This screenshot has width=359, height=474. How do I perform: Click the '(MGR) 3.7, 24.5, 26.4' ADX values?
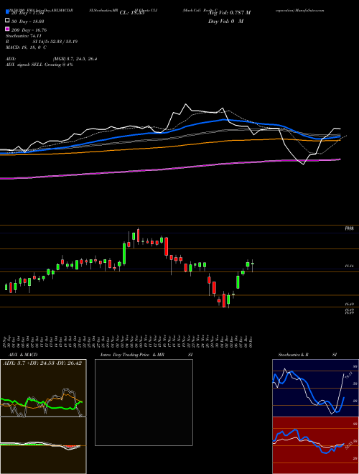(x=75, y=59)
